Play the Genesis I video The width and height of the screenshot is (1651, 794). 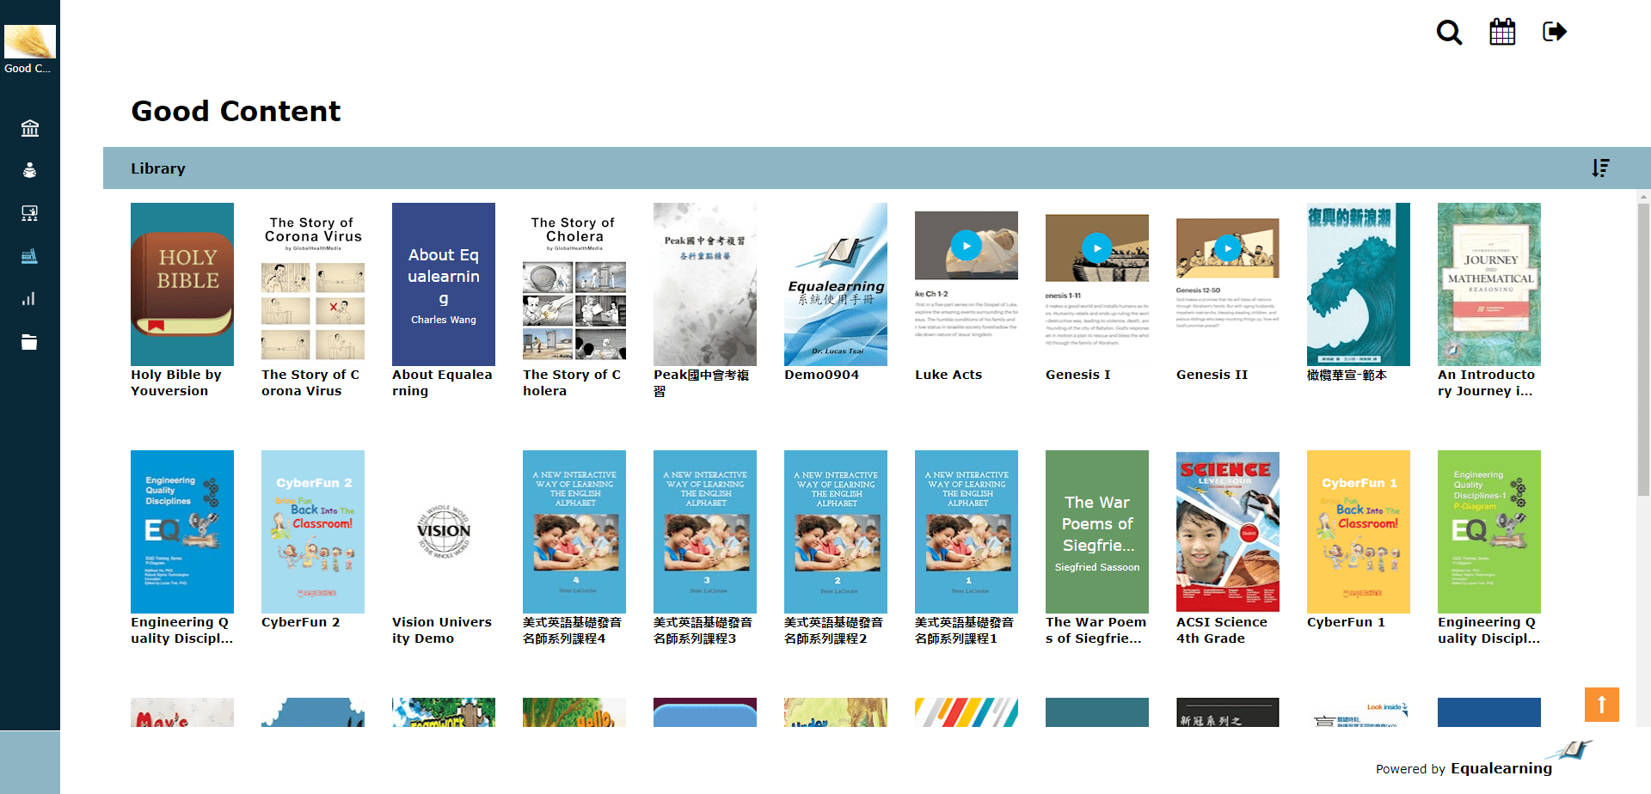(x=1097, y=248)
